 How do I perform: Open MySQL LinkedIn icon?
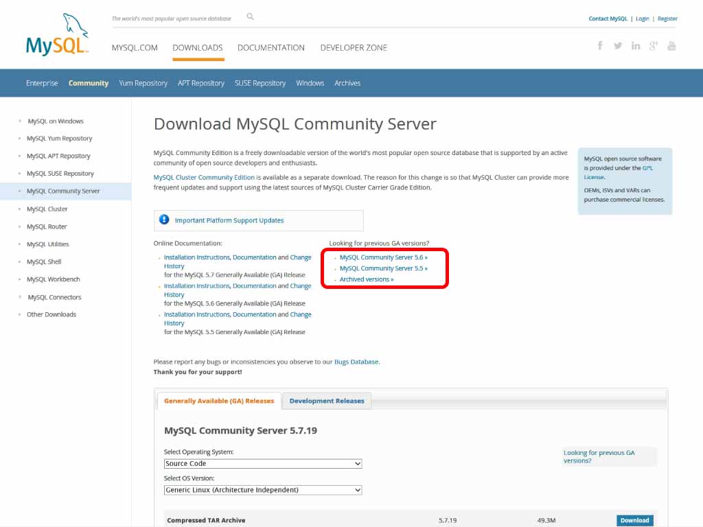pyautogui.click(x=636, y=46)
